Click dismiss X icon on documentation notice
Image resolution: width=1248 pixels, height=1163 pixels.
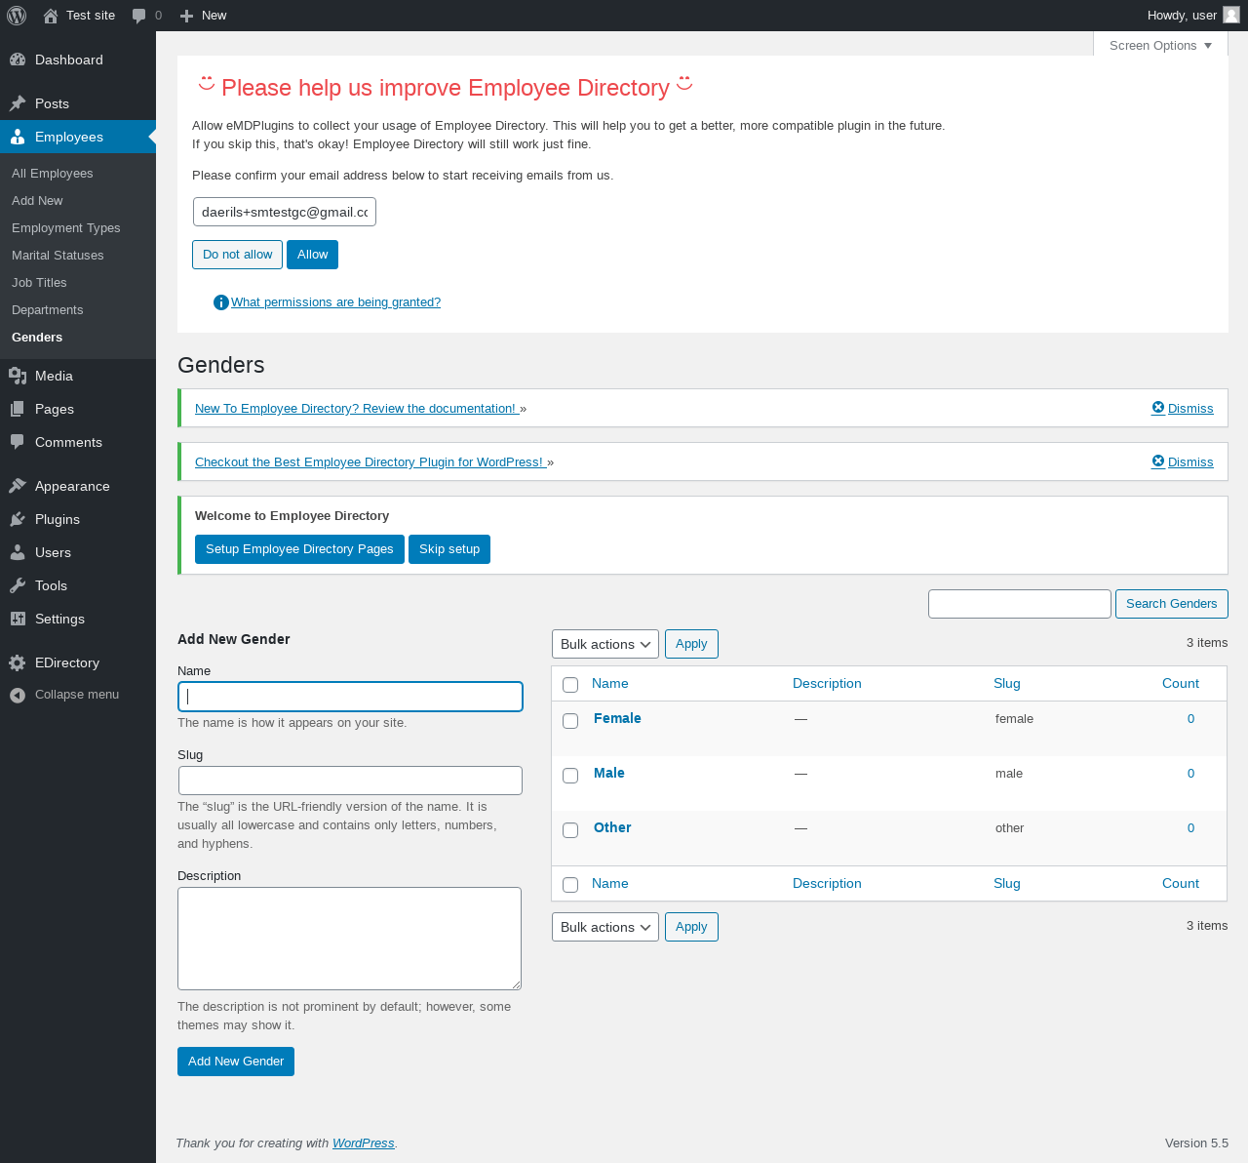1158,407
